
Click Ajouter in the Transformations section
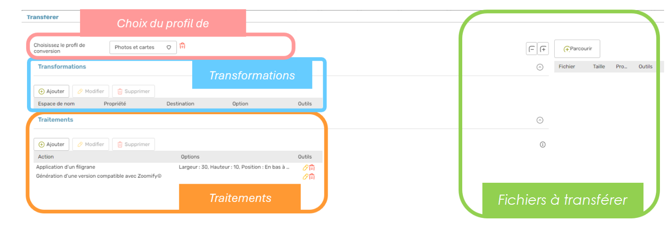(x=51, y=91)
